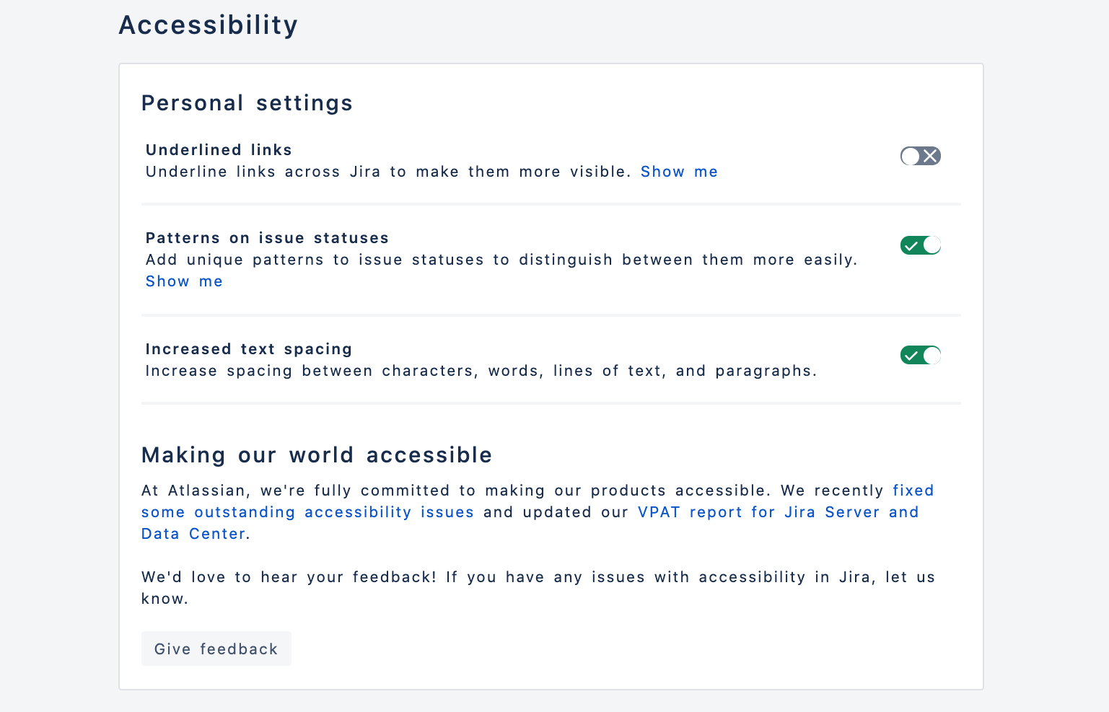
Task: Click 'Underline links across Jira' description text
Action: 388,172
